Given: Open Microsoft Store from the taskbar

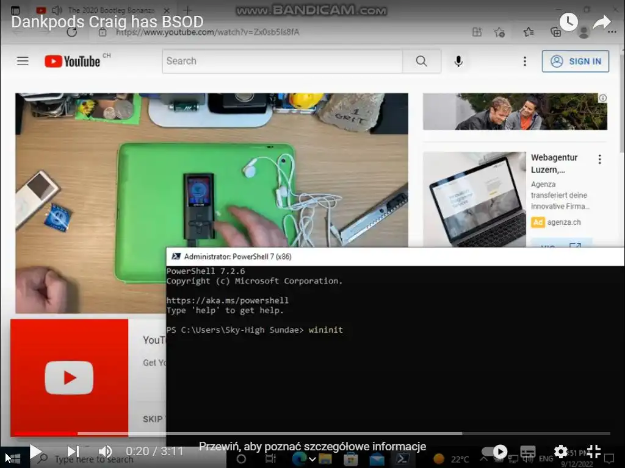Looking at the screenshot, I should pyautogui.click(x=351, y=459).
